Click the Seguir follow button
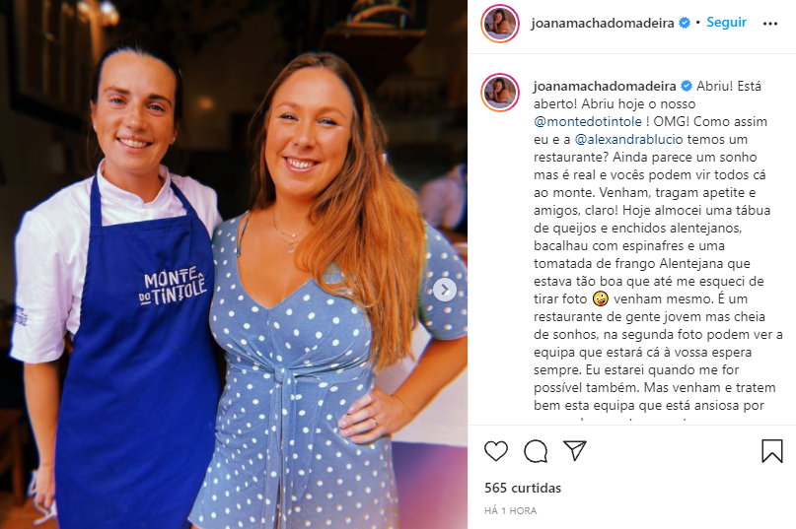Image resolution: width=796 pixels, height=529 pixels. [x=726, y=23]
